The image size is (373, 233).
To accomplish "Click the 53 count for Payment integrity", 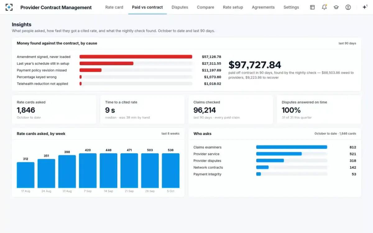I will click(x=354, y=174).
